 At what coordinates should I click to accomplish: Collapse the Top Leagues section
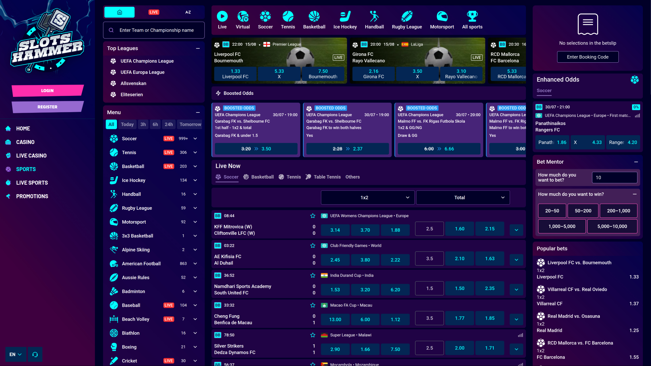point(198,48)
